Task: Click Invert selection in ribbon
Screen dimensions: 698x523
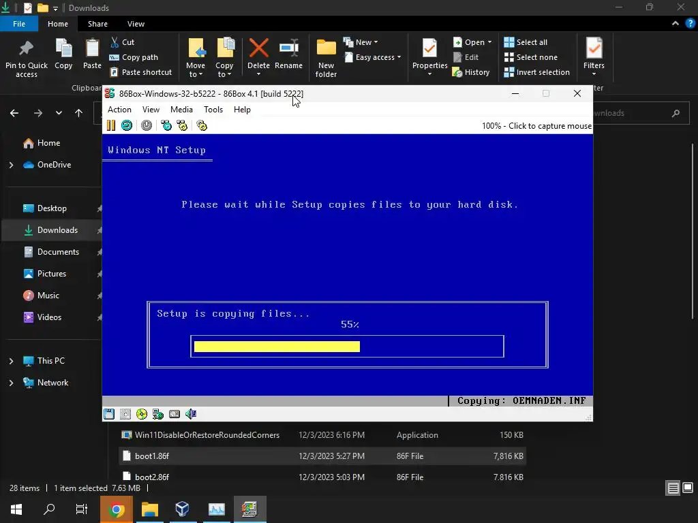Action: pyautogui.click(x=537, y=72)
